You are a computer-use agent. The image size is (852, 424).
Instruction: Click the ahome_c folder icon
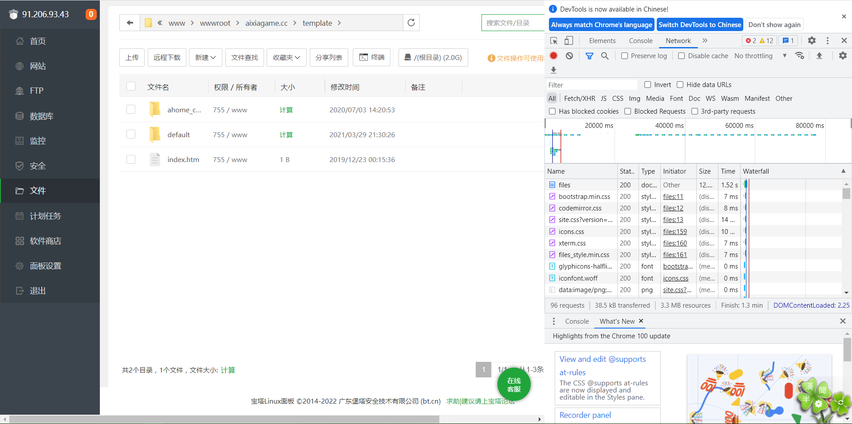pos(155,109)
